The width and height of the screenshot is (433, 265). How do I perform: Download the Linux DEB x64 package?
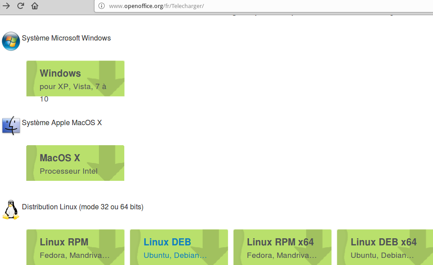point(385,247)
